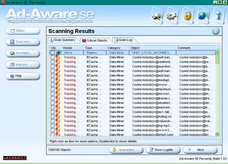Click the Ad-Aware title bar icon
Viewport: 228px width, 164px height.
click(3, 3)
